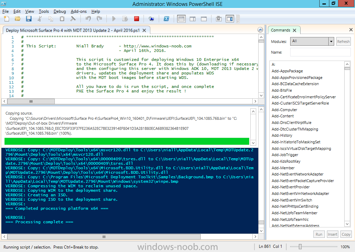355x252 pixels.
Task: Click the console horizontal scroll right arrow
Action: tap(256, 237)
